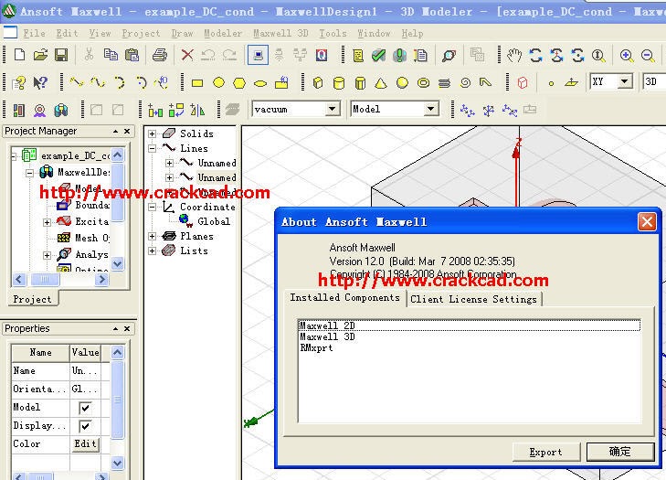666x480 pixels.
Task: Select the Draw cylinder tool
Action: point(339,82)
